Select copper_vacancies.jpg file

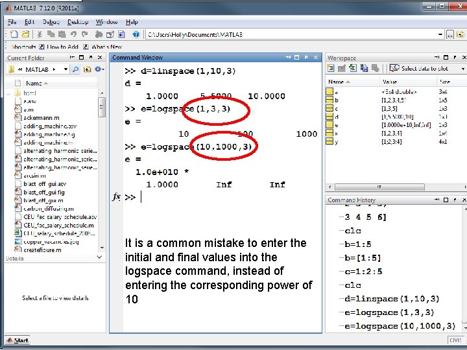(51, 242)
